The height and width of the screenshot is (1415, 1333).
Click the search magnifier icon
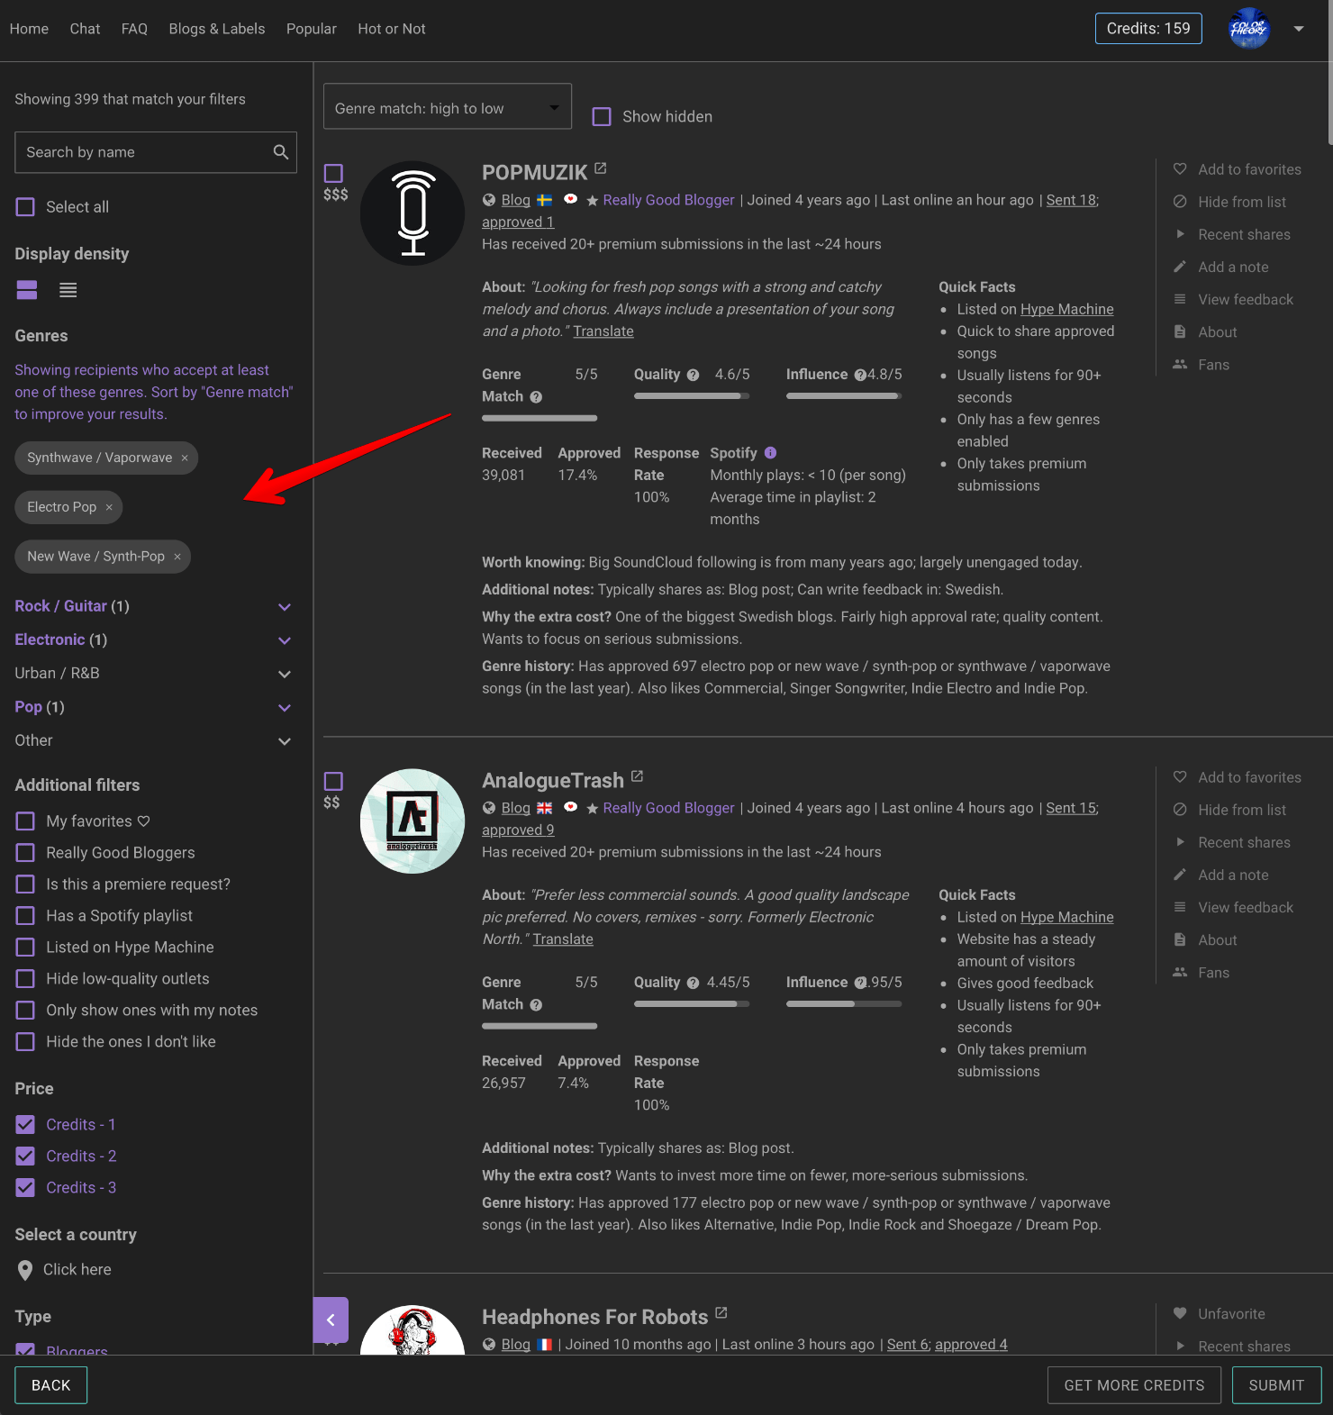point(281,152)
